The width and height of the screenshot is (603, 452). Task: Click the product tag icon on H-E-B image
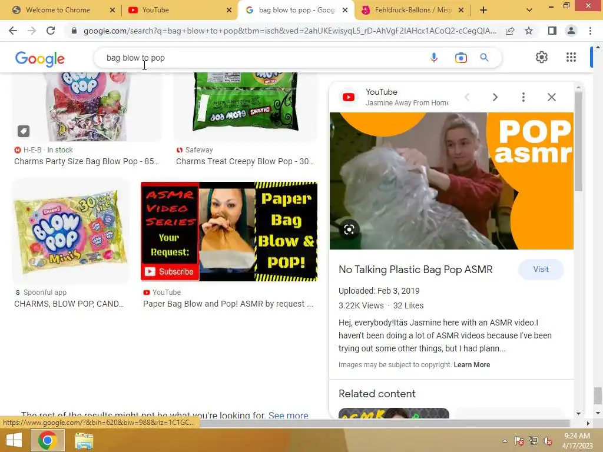coord(24,131)
